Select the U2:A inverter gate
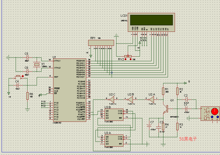The image size is (220, 155). click(151, 99)
